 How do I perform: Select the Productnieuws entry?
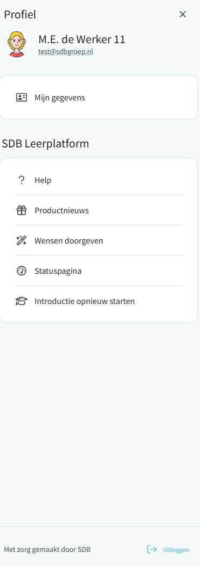99,210
